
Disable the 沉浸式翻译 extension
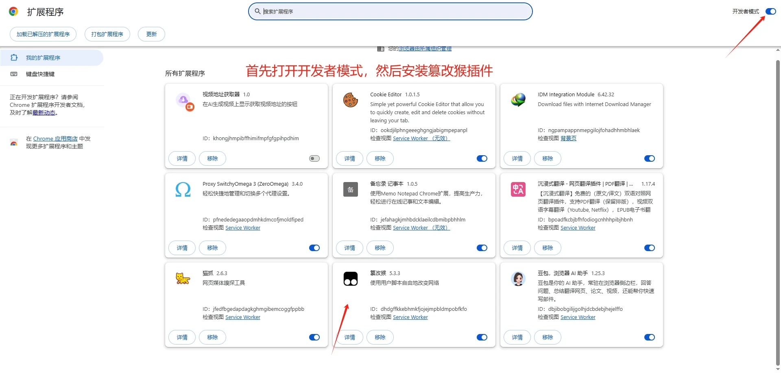click(650, 248)
